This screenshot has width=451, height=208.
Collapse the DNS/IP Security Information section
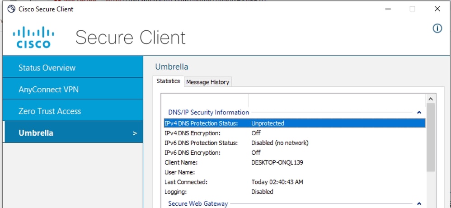pyautogui.click(x=419, y=113)
